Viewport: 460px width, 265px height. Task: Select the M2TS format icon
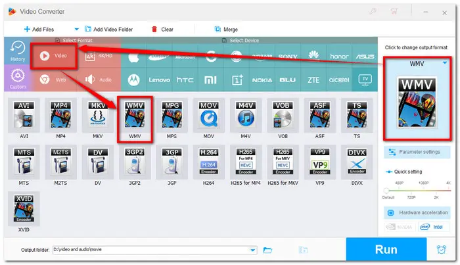[60, 162]
